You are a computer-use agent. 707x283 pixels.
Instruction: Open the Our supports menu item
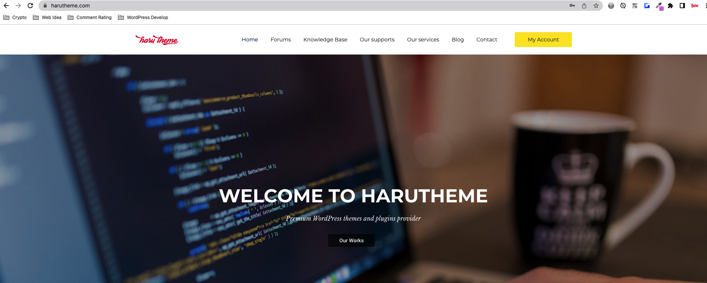[x=377, y=40]
